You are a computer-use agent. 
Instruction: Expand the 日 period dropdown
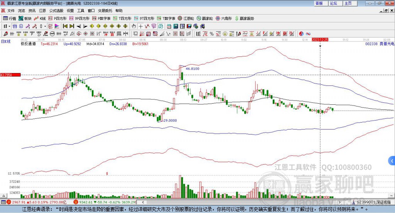[x=7, y=26]
